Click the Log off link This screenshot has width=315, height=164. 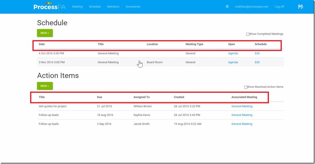tap(279, 7)
